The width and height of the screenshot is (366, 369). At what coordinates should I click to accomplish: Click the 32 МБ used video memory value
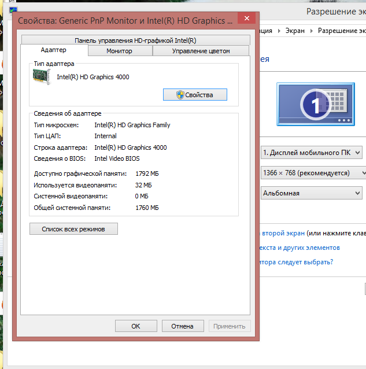(x=143, y=185)
